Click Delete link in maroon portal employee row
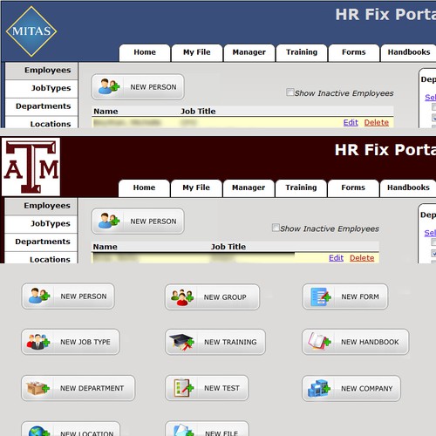Viewport: 436px width, 436px height. pyautogui.click(x=362, y=258)
